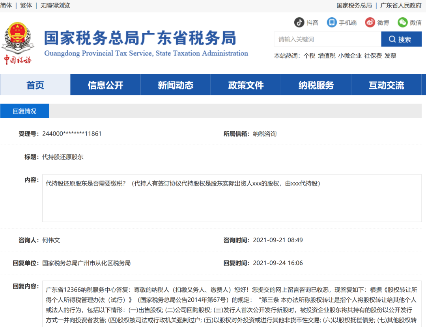This screenshot has height=327, width=426.
Task: Click the magnifier search button (搜索)
Action: (x=401, y=39)
